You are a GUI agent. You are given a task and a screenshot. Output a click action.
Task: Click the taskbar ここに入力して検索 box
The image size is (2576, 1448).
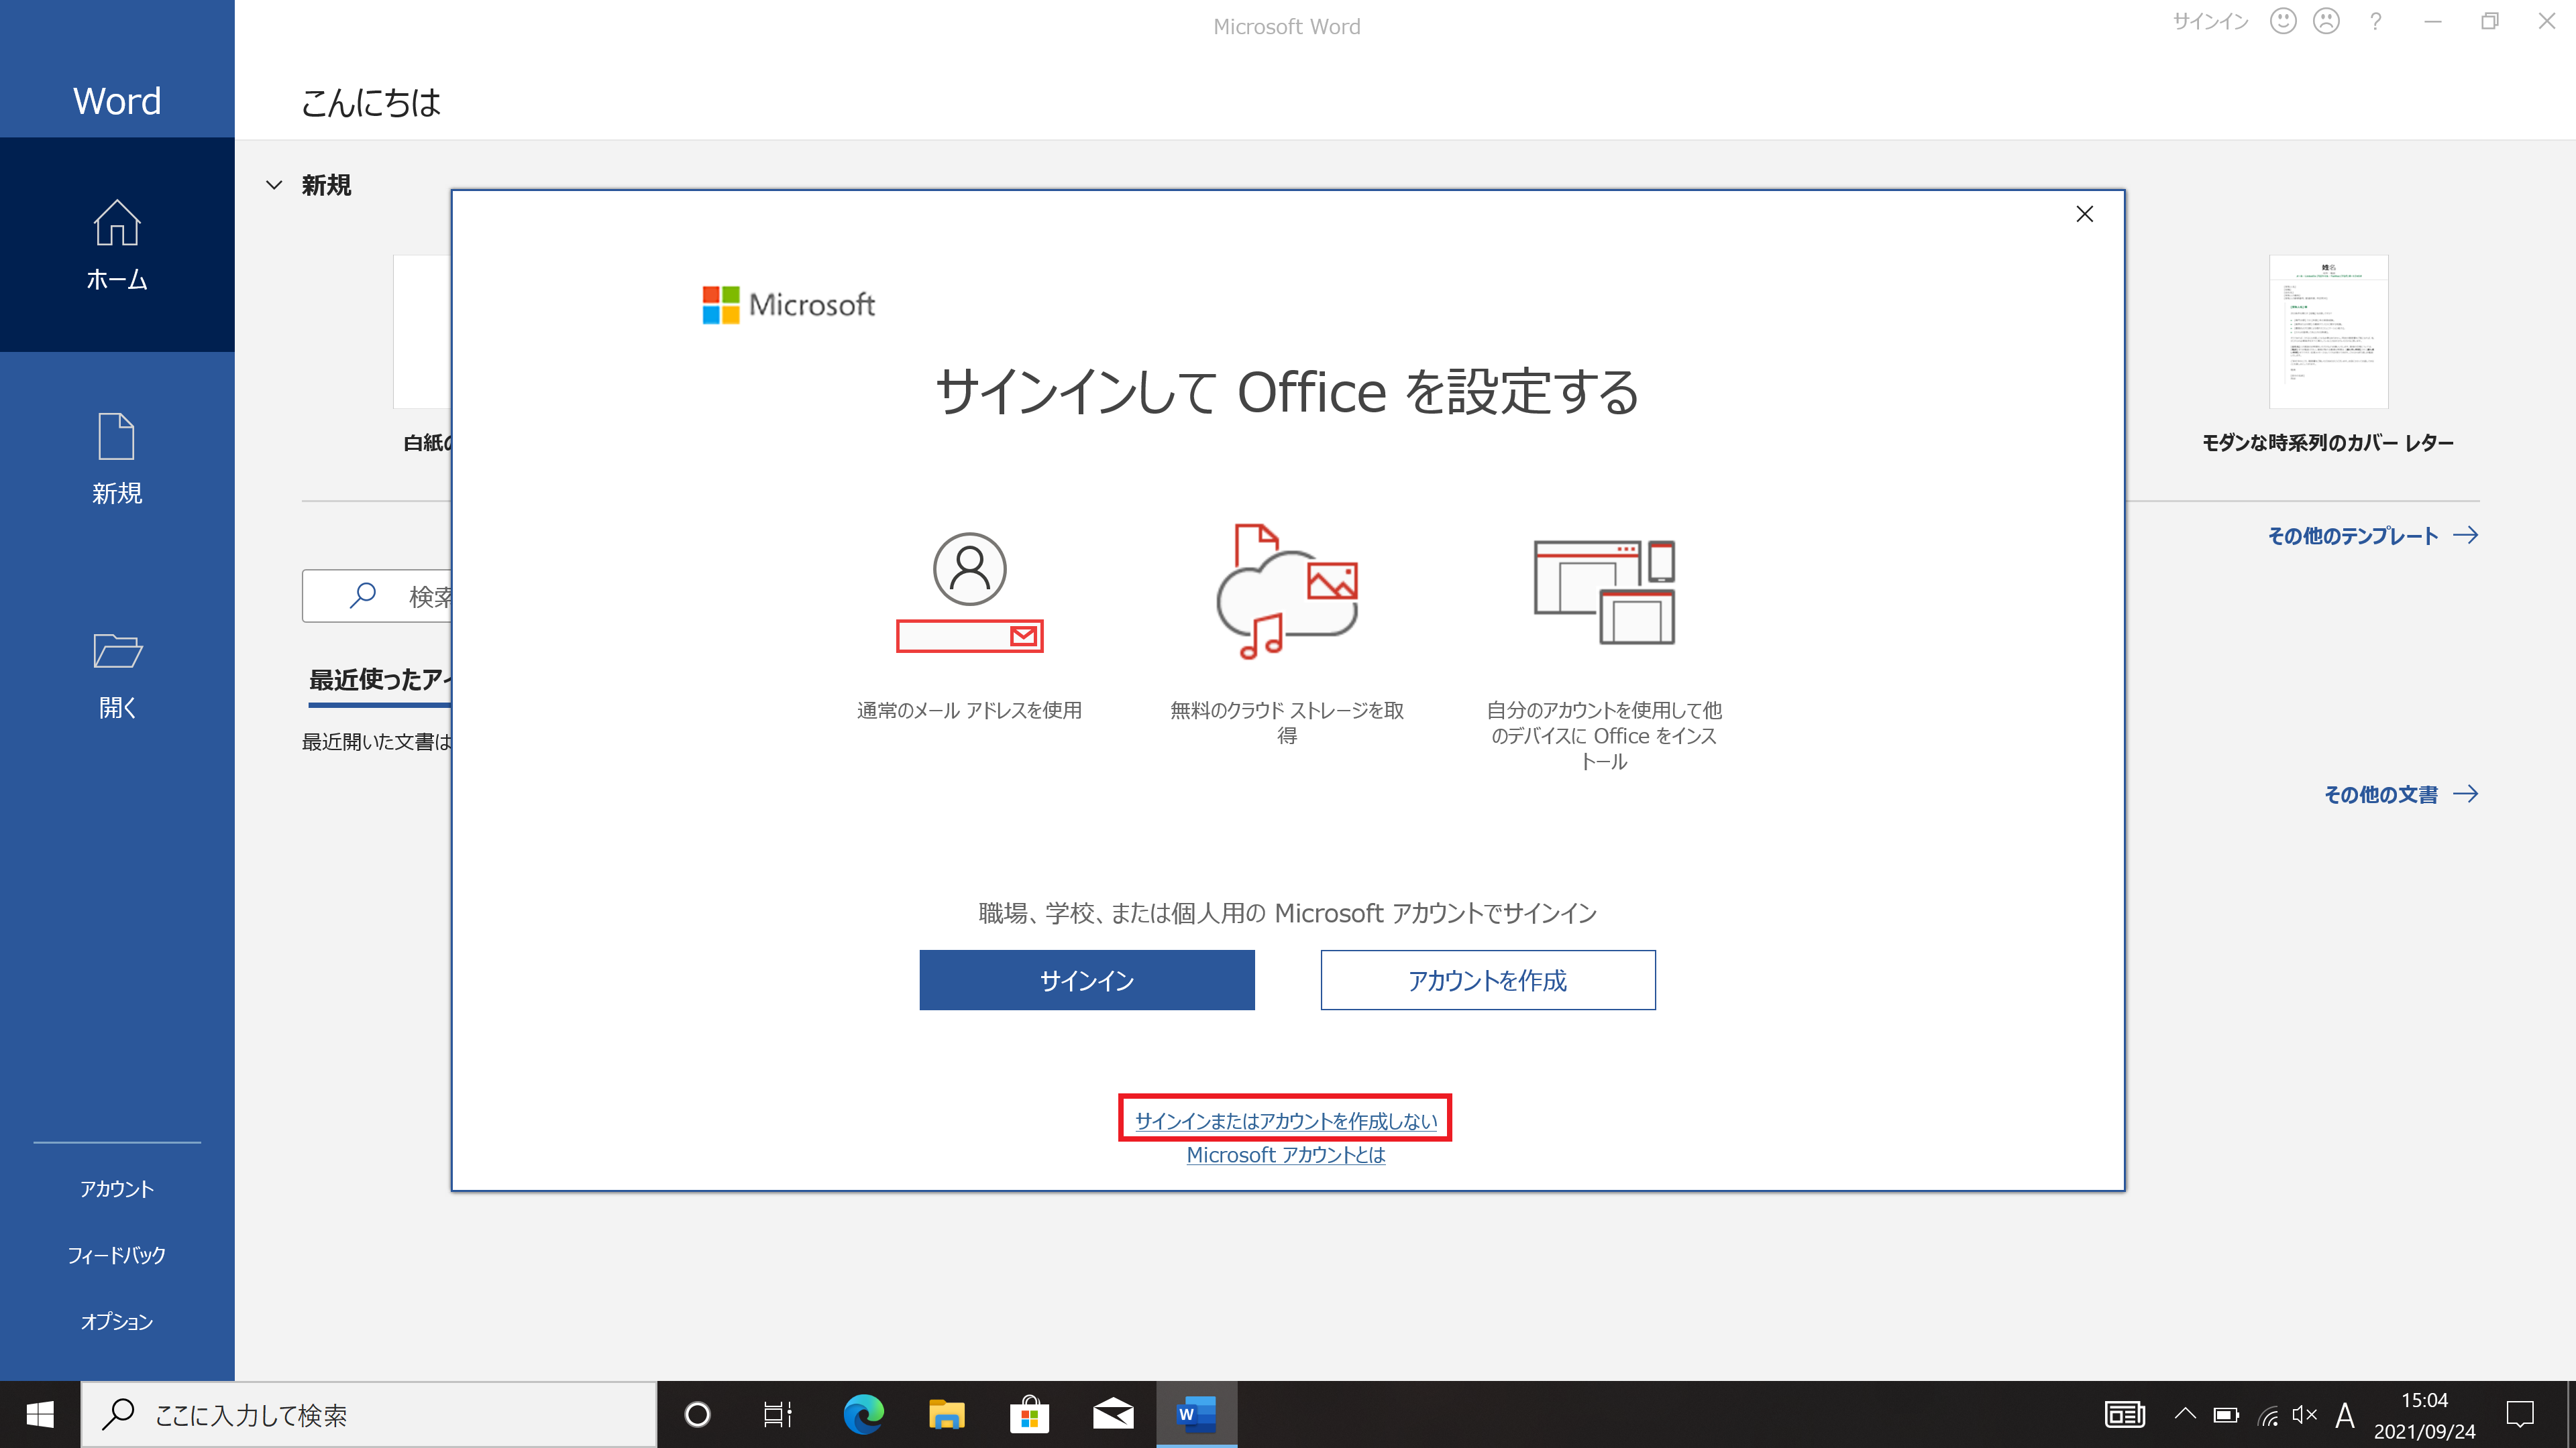369,1415
